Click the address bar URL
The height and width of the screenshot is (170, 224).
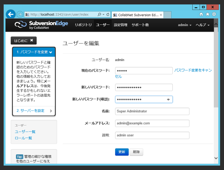click(59, 14)
